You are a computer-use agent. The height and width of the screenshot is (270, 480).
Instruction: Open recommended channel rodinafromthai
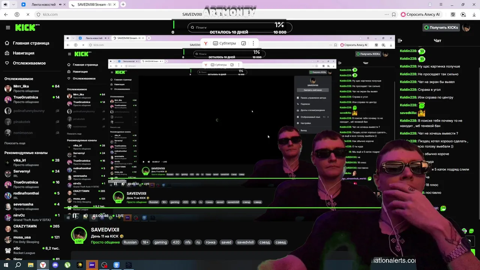point(32,195)
